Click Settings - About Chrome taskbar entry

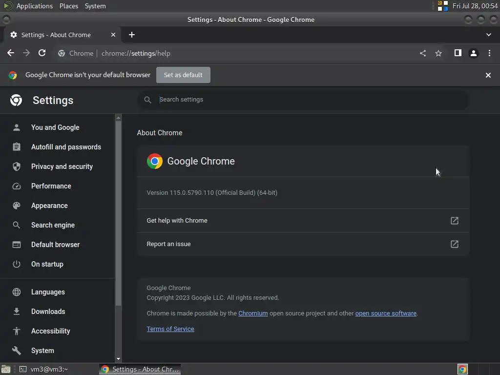click(140, 369)
